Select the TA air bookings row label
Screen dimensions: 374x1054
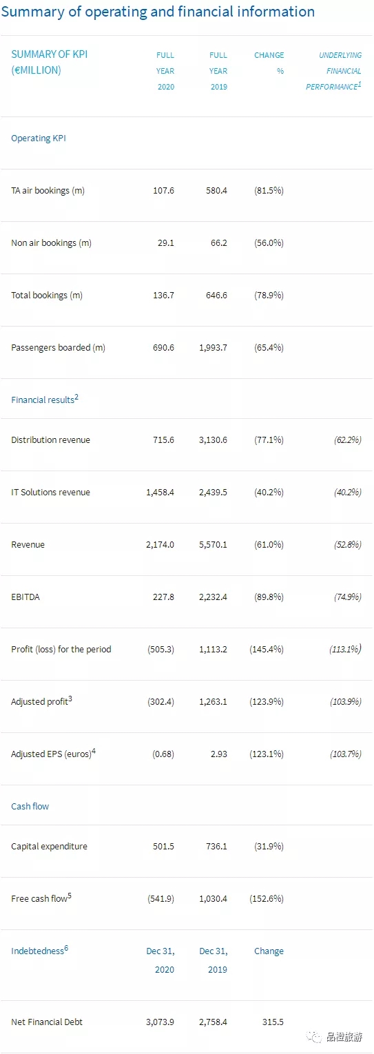point(48,191)
